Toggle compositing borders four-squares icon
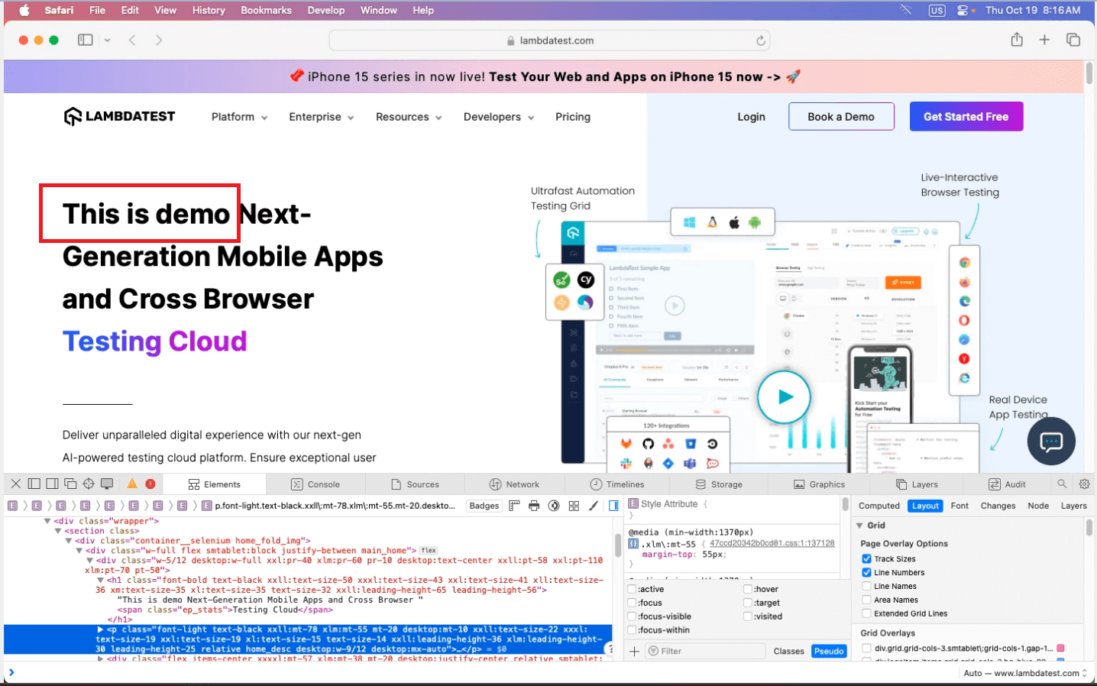Screen dimensions: 1097x686 (574, 506)
